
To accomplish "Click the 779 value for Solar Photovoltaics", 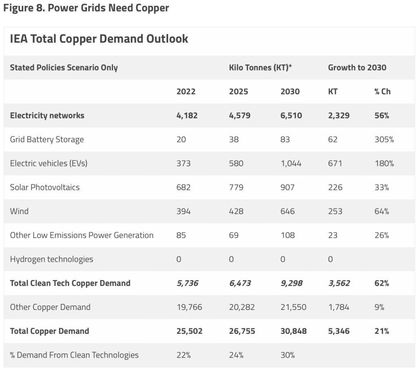I will point(236,188).
